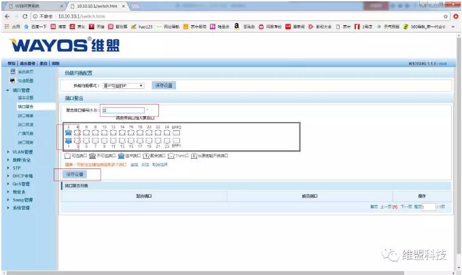Expand VLAN管理 in sidebar
462x275 pixels.
click(24, 151)
